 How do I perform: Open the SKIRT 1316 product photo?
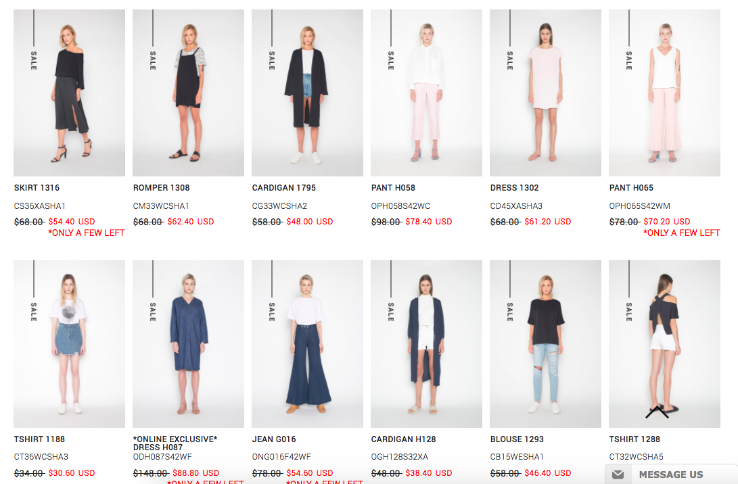point(69,93)
